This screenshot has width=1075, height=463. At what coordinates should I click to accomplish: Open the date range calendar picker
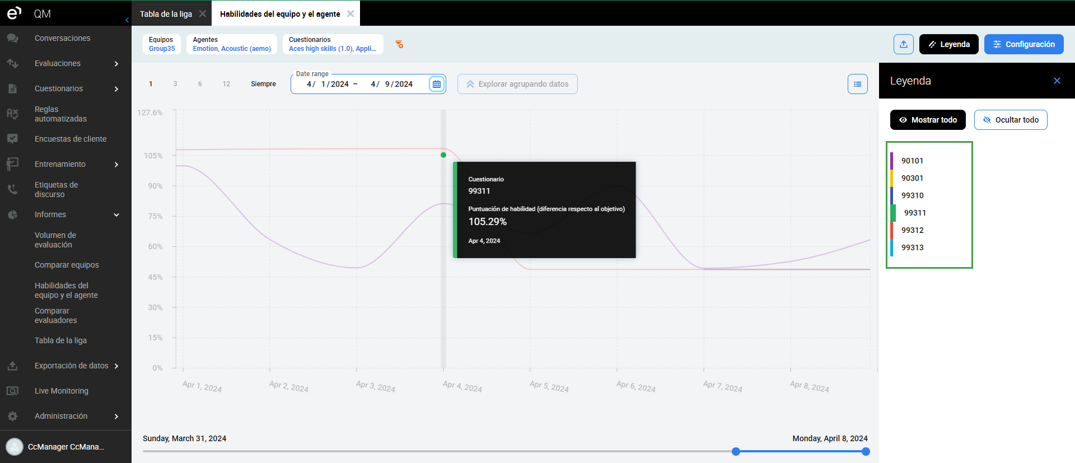tap(437, 84)
